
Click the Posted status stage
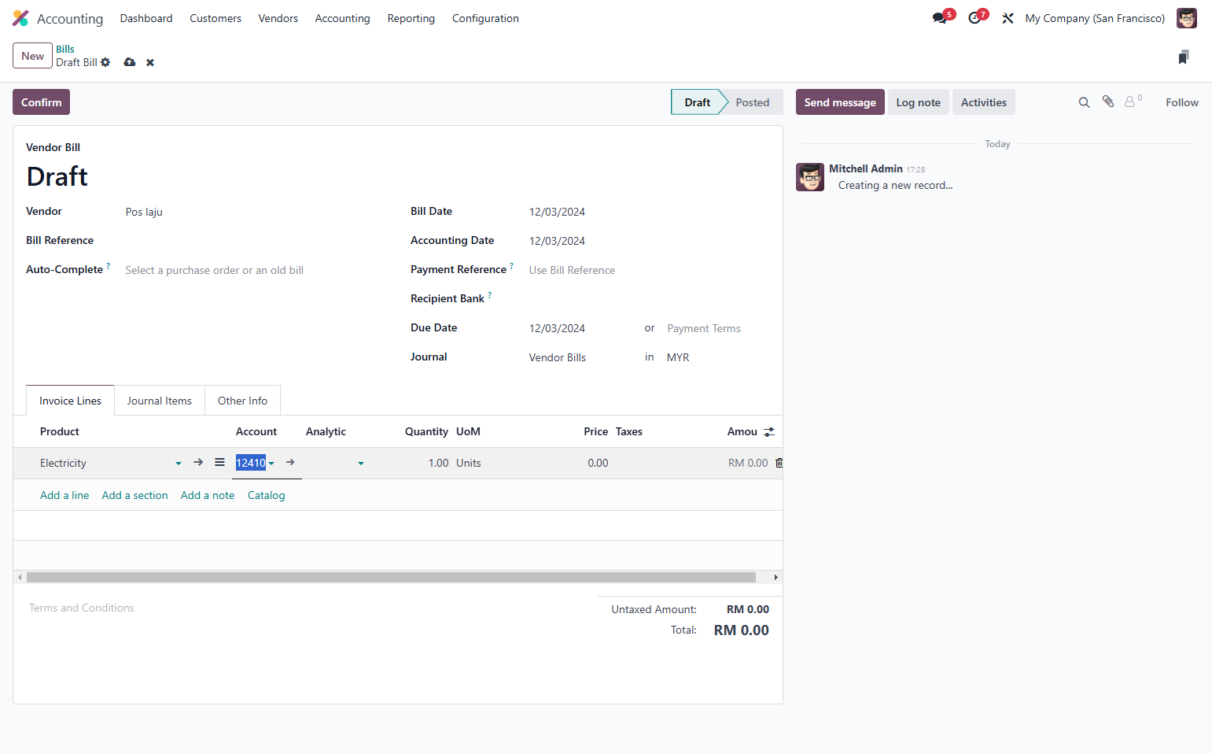coord(753,102)
